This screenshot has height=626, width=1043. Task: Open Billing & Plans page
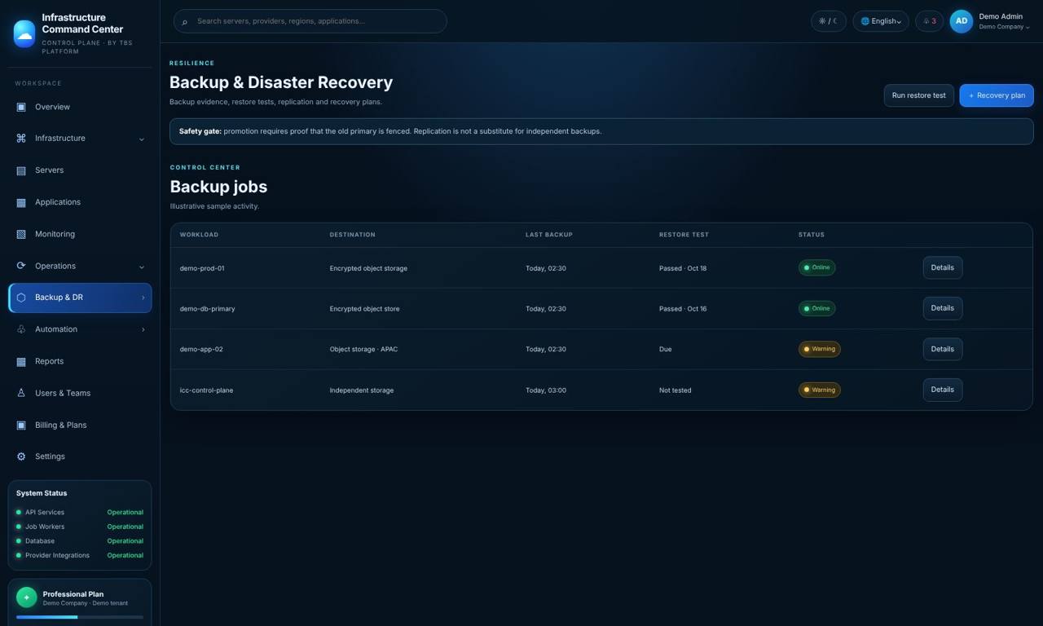(80, 425)
